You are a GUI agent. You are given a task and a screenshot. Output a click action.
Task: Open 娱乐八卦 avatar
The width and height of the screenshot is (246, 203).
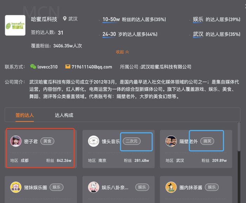(93, 187)
